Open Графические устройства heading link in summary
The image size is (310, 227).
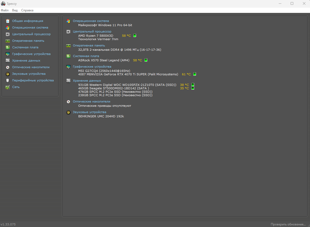pyautogui.click(x=92, y=67)
